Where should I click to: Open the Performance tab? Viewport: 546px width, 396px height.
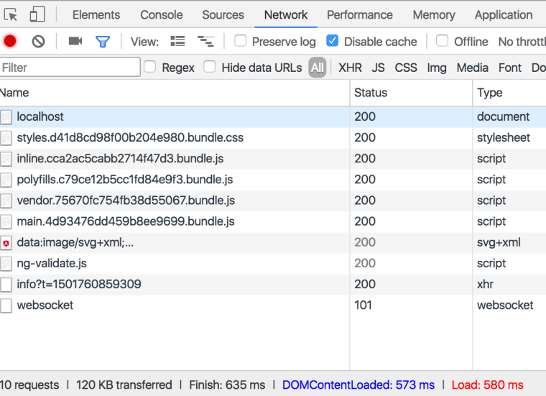360,14
